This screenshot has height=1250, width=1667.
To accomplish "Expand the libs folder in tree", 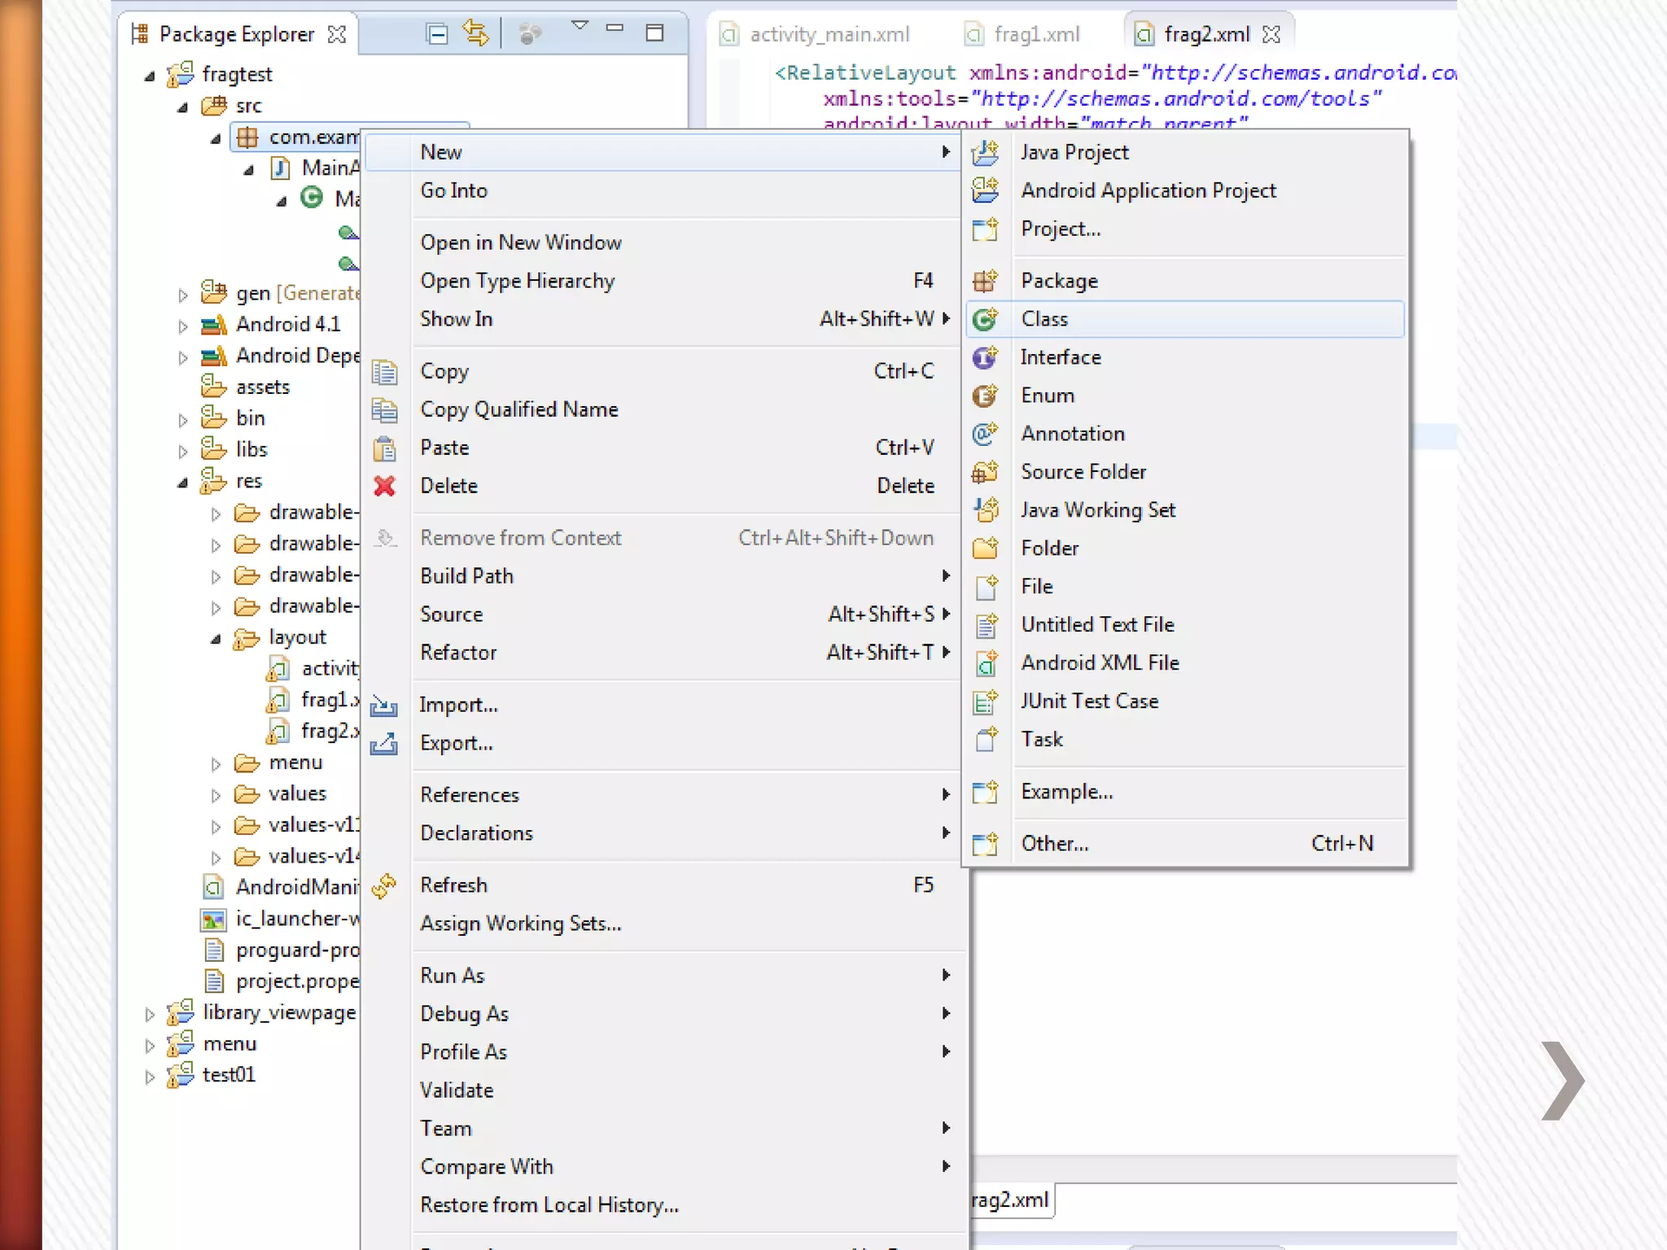I will (x=183, y=451).
